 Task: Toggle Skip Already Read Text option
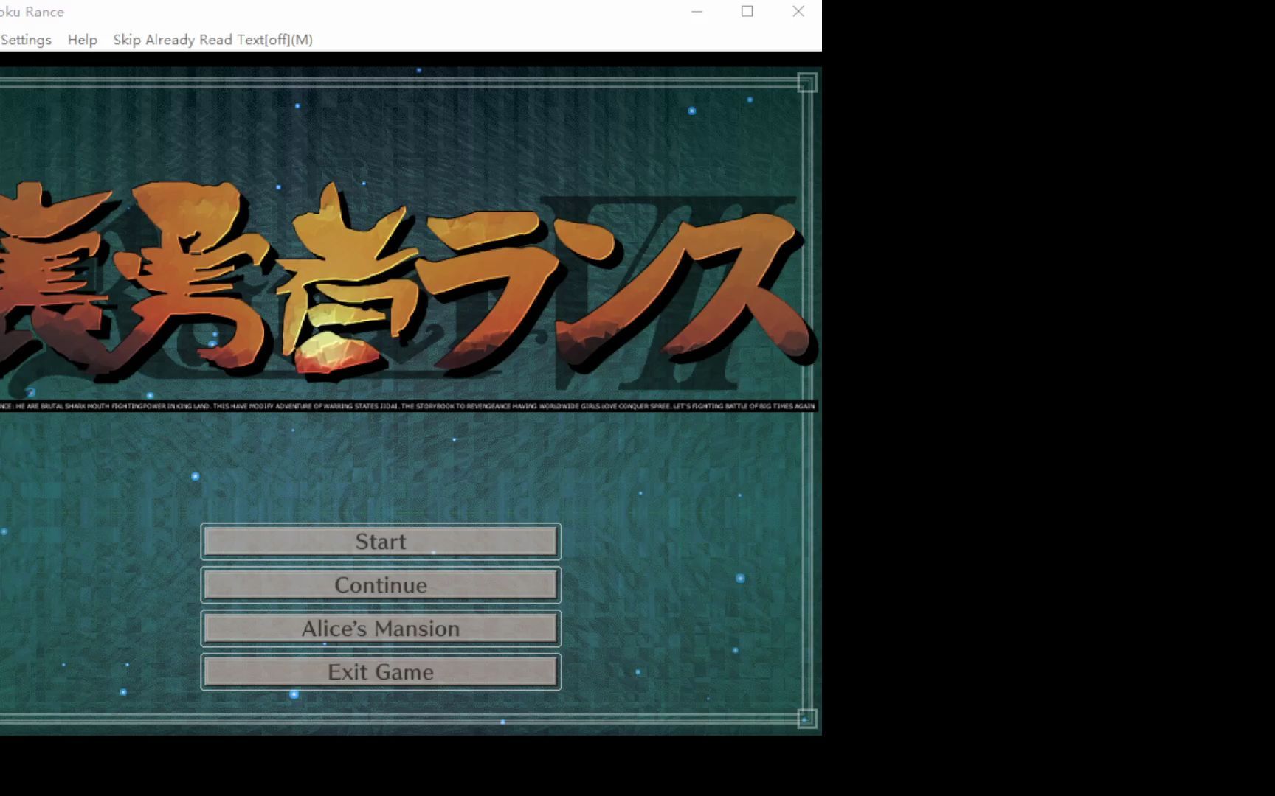(x=213, y=40)
